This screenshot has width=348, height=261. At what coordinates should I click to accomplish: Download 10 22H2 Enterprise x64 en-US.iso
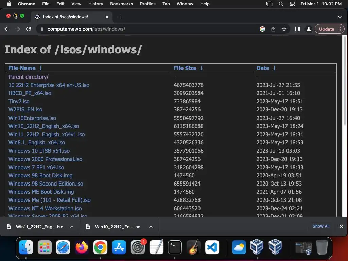49,85
